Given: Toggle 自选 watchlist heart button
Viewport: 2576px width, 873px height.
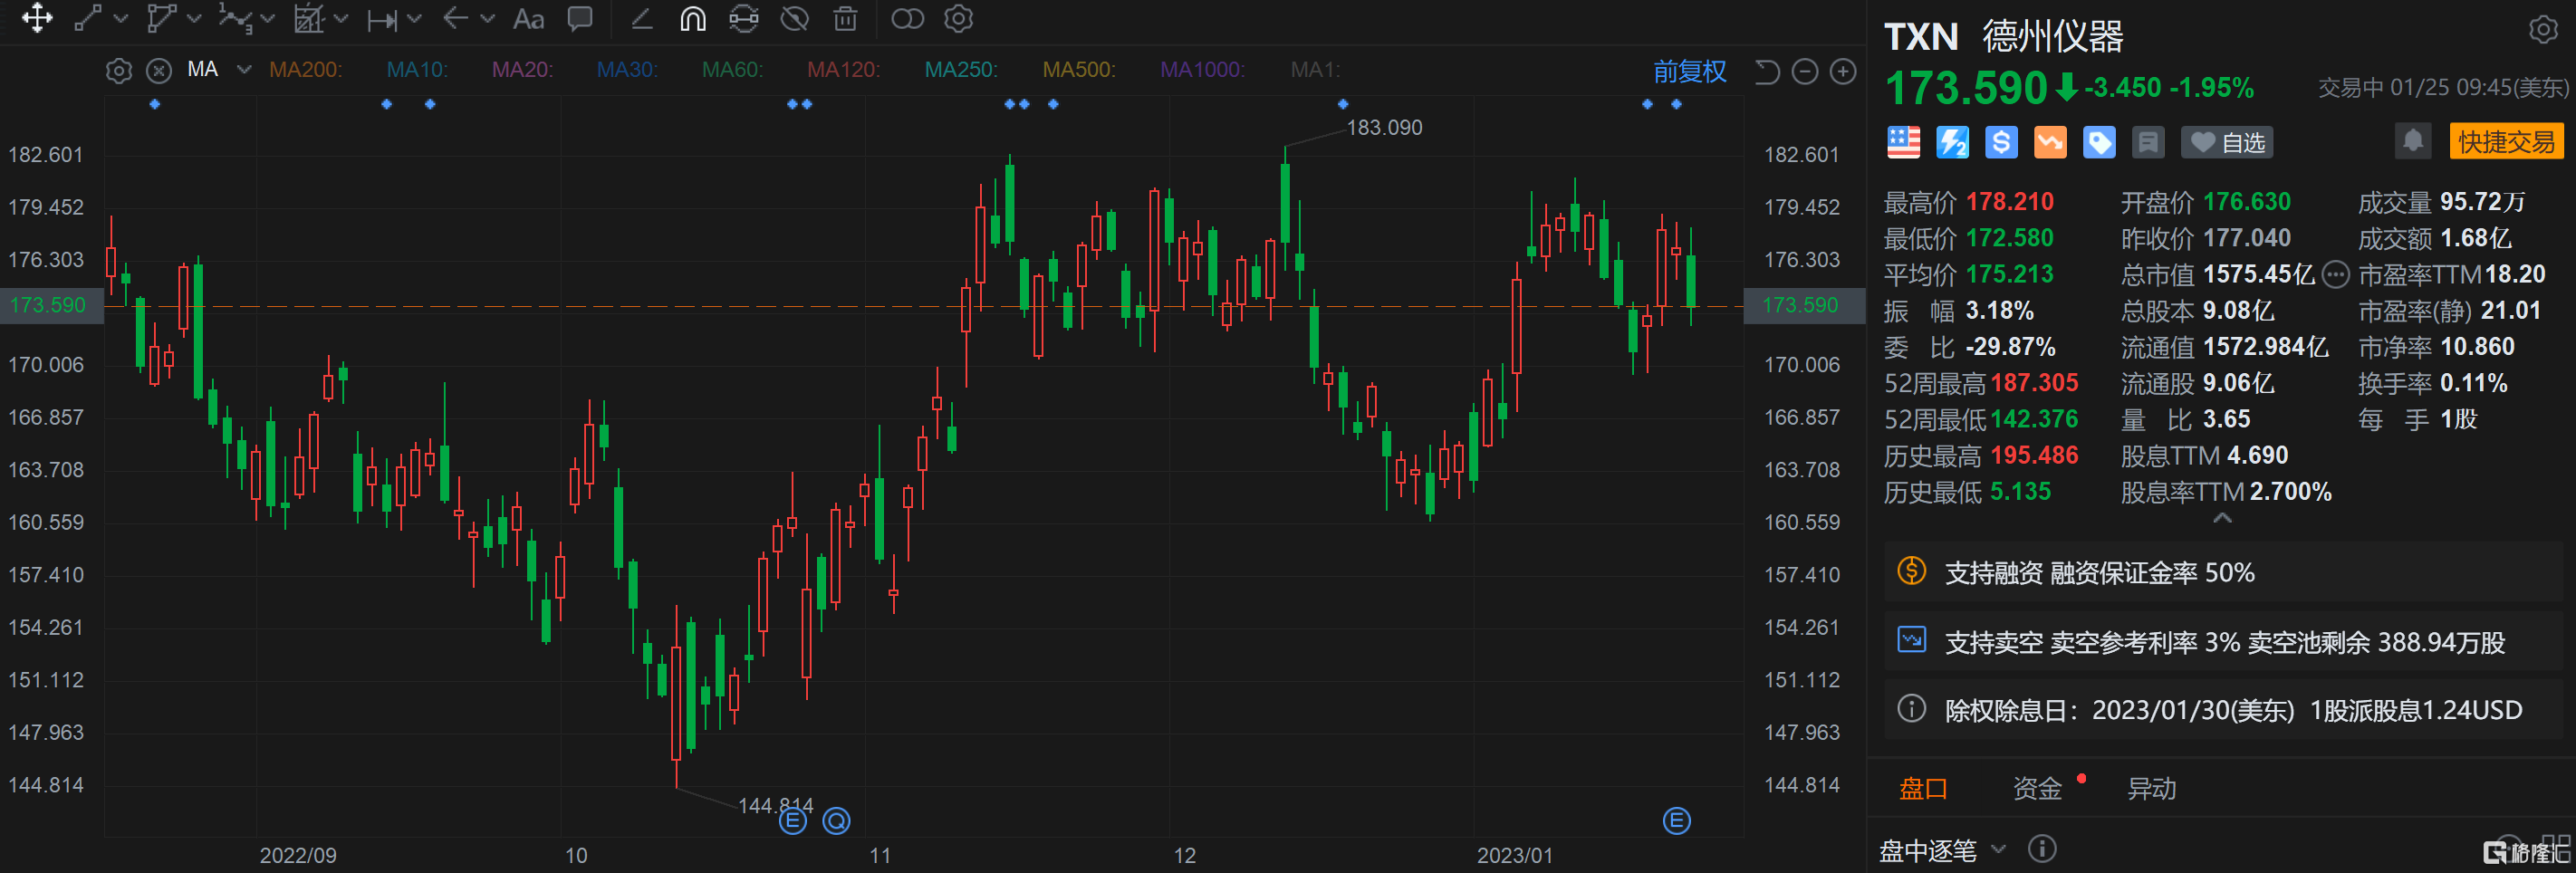Looking at the screenshot, I should [2227, 143].
